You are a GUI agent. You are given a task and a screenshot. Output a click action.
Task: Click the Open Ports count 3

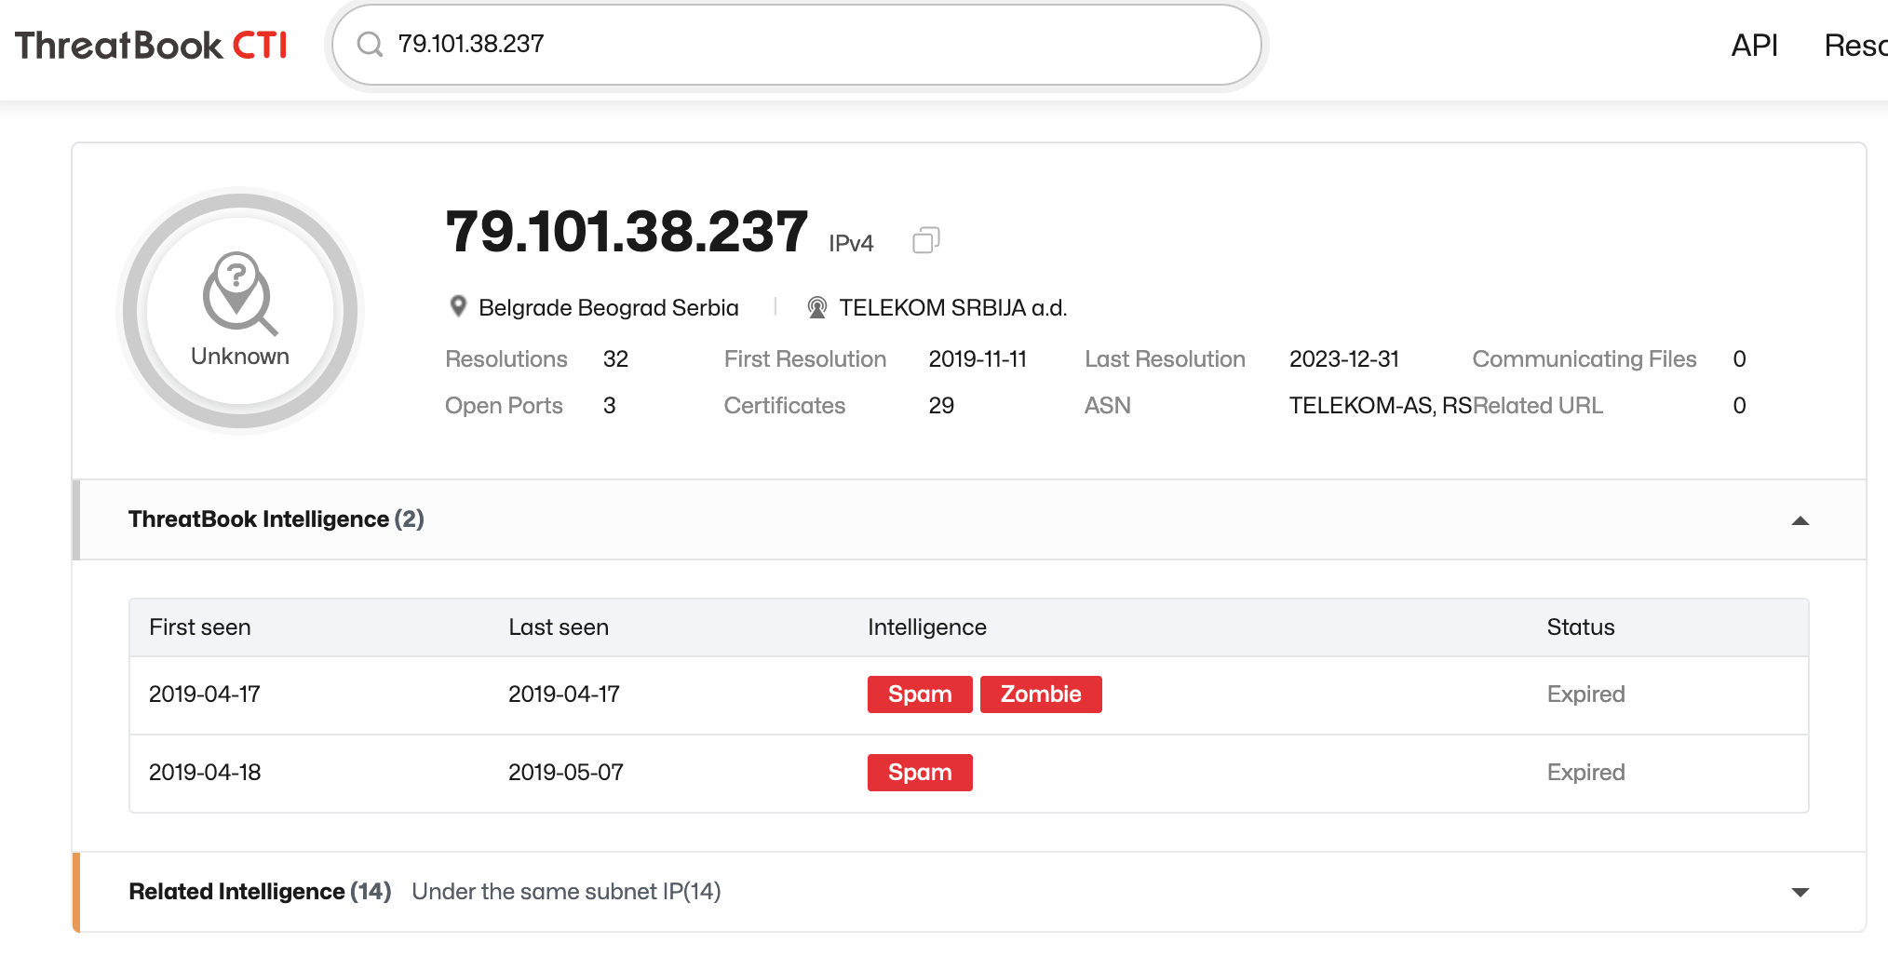point(609,406)
